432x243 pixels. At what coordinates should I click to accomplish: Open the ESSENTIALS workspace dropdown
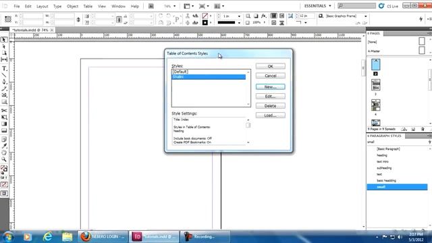pos(317,6)
